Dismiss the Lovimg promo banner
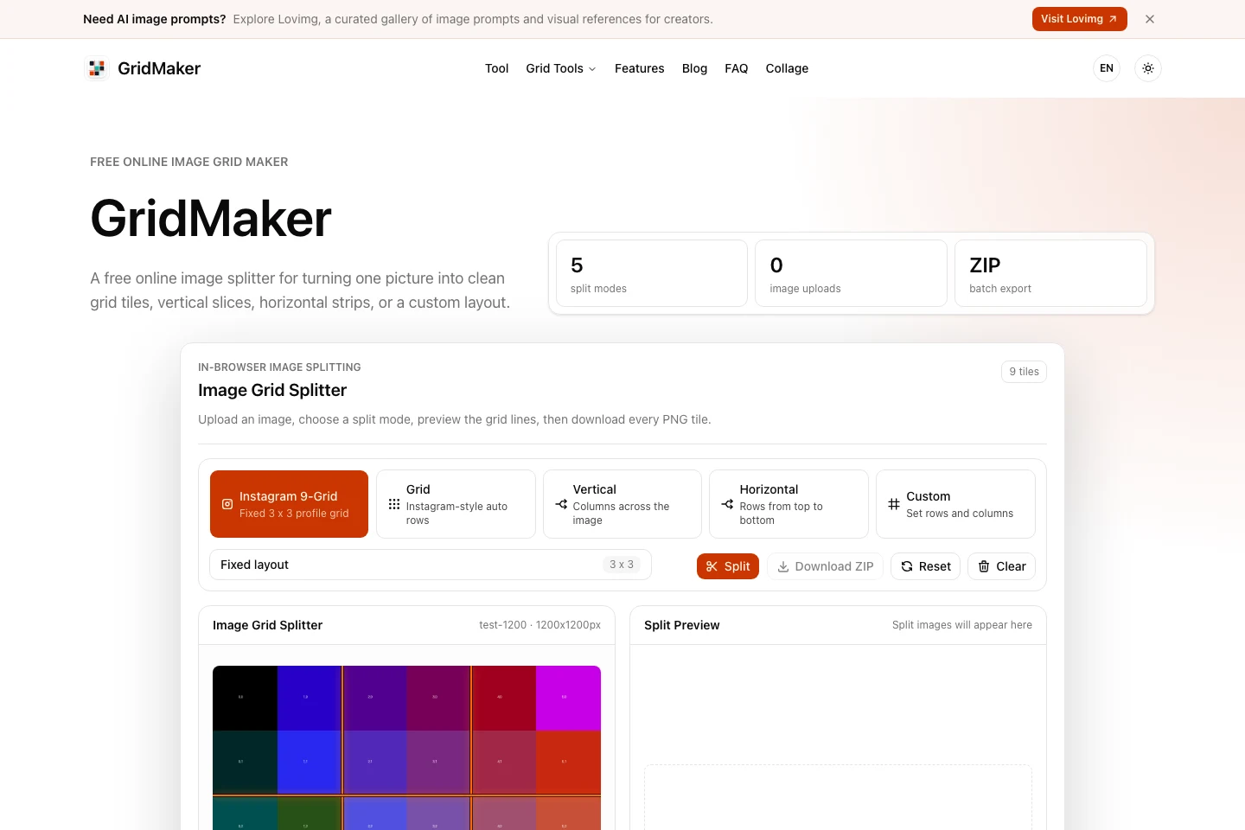 click(1150, 19)
